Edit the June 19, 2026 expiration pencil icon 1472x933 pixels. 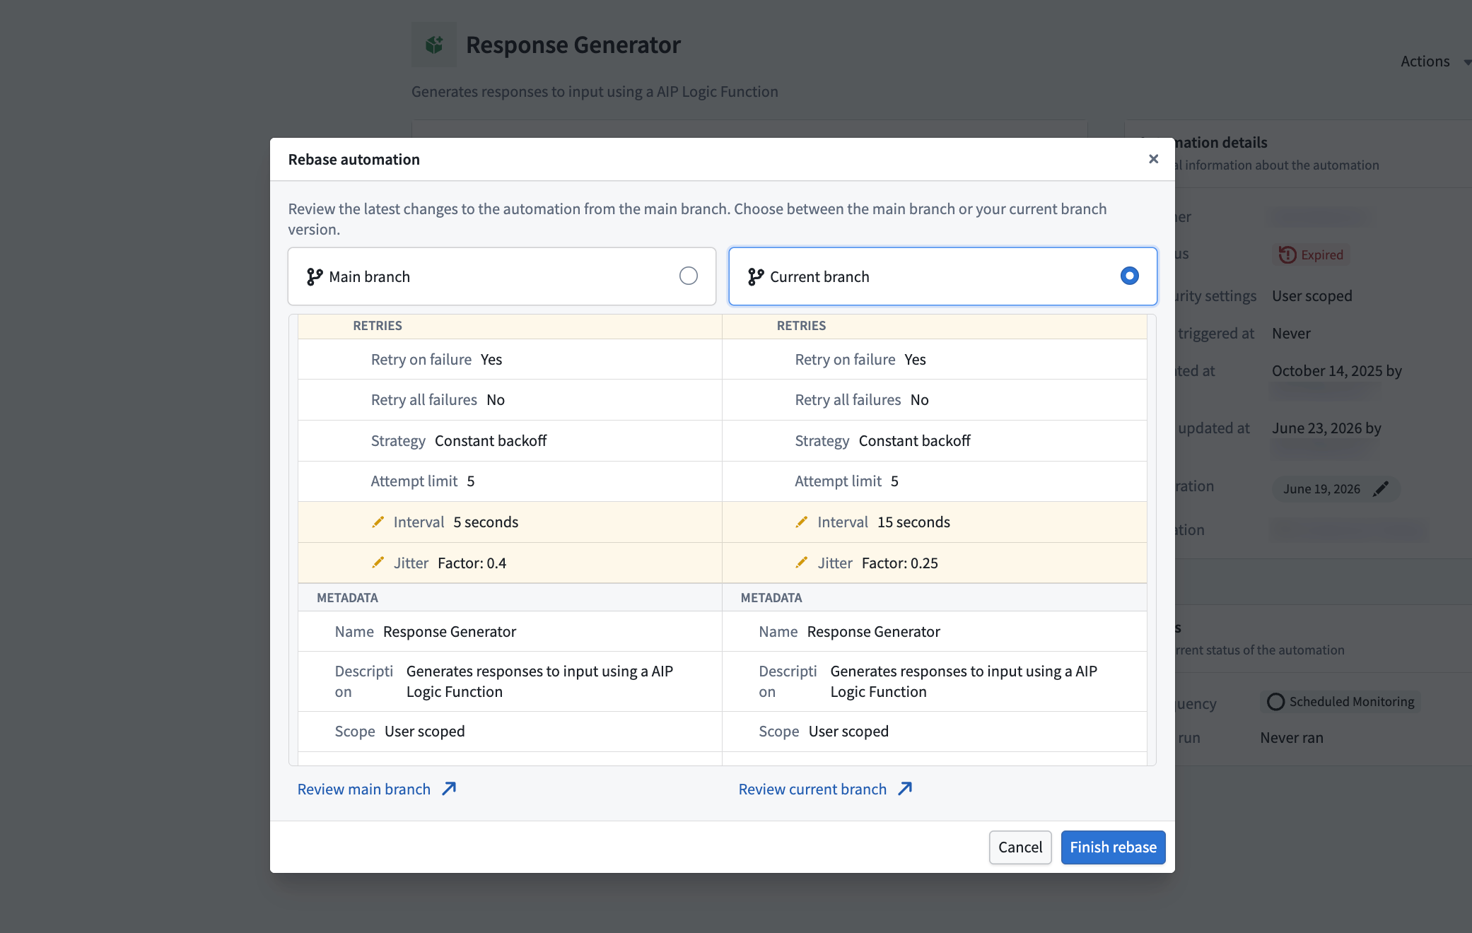coord(1381,489)
